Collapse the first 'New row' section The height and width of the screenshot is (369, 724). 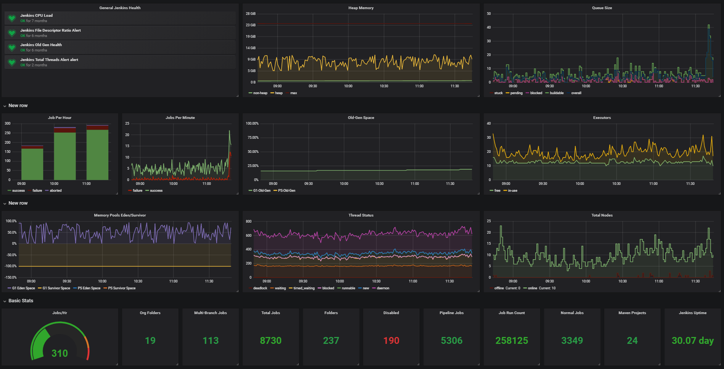point(18,106)
